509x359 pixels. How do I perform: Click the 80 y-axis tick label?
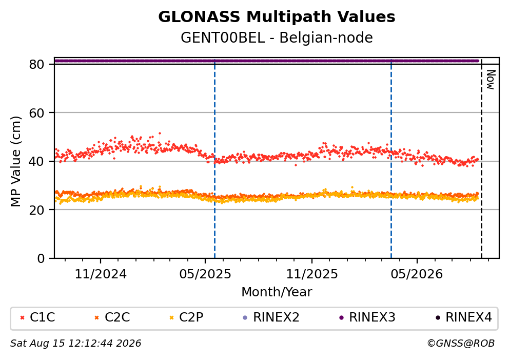click(x=36, y=64)
